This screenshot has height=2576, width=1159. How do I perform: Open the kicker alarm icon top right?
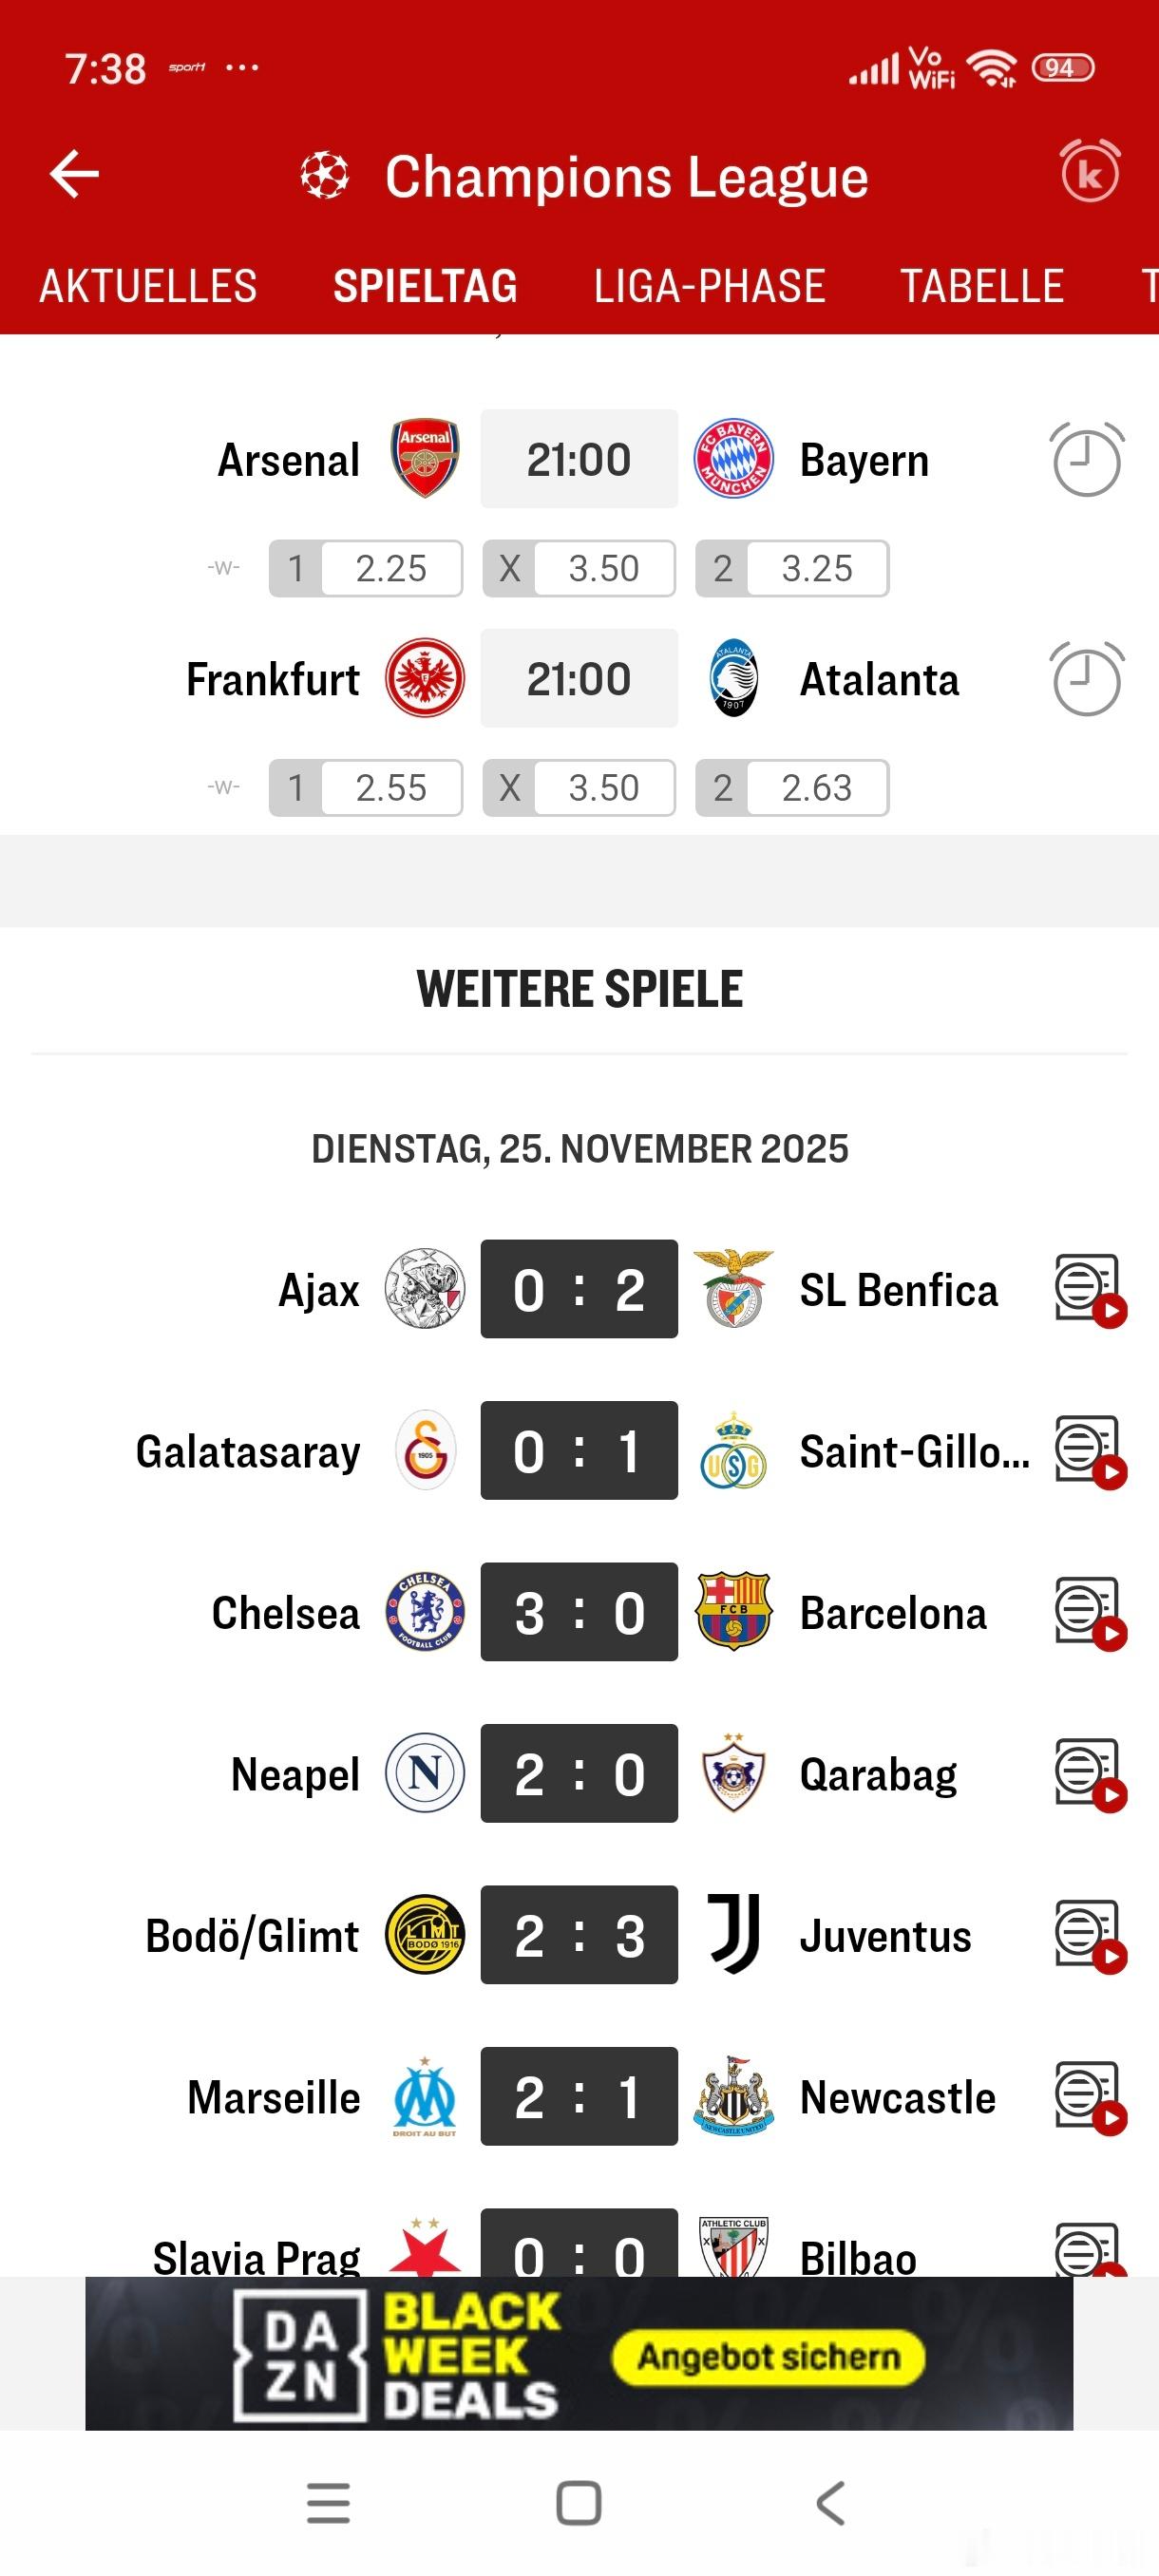[x=1089, y=172]
